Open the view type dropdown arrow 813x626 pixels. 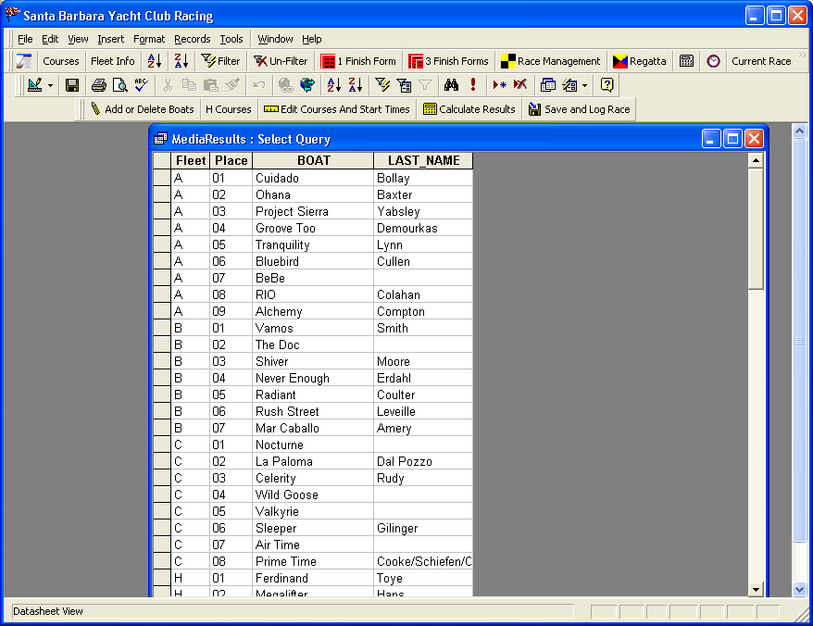[x=50, y=85]
